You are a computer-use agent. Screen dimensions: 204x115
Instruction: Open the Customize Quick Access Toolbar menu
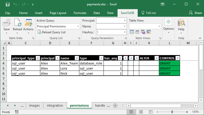(33, 5)
